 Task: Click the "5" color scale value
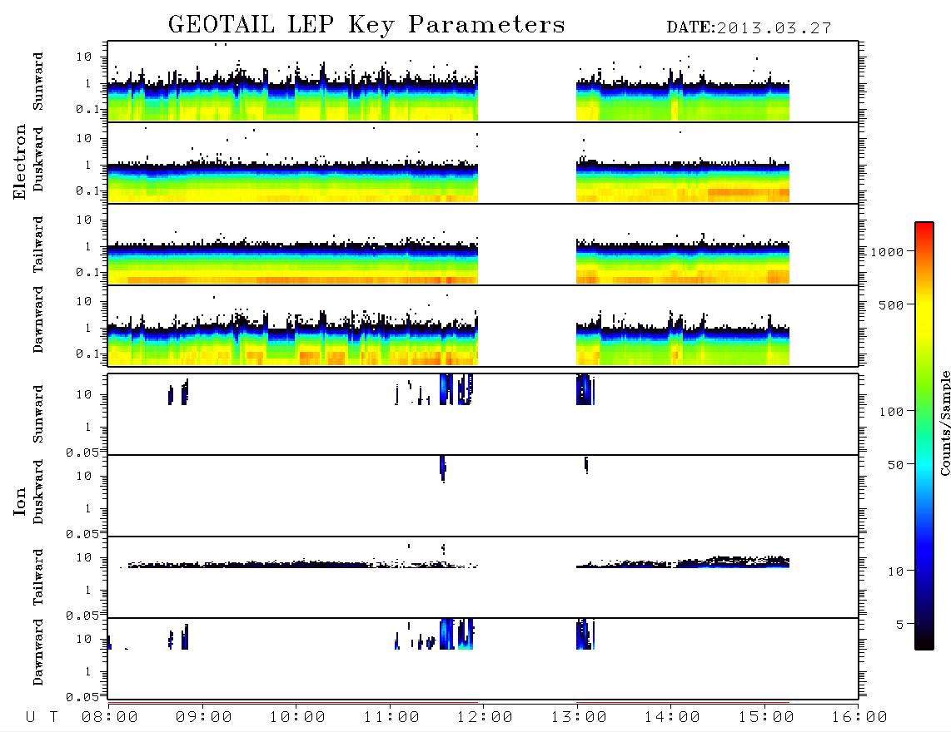coord(899,625)
